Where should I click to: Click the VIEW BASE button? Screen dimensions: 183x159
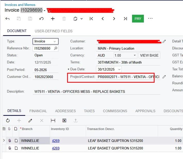pos(149,55)
